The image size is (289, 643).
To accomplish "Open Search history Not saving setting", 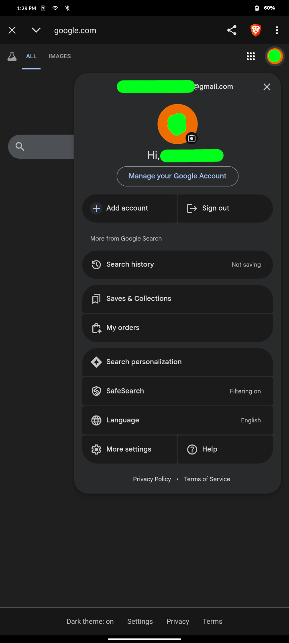I will pos(177,264).
